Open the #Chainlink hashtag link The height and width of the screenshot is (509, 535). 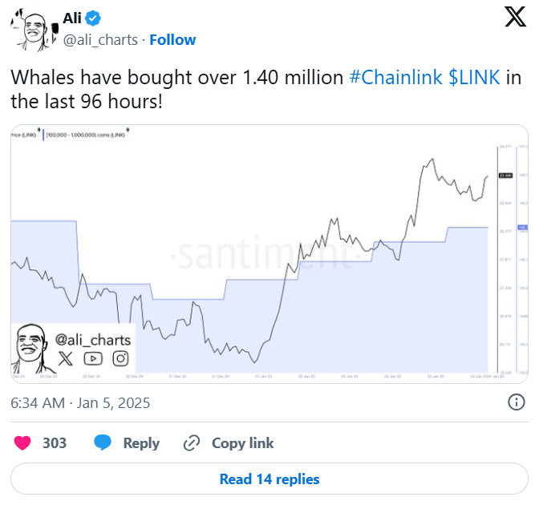(x=395, y=78)
